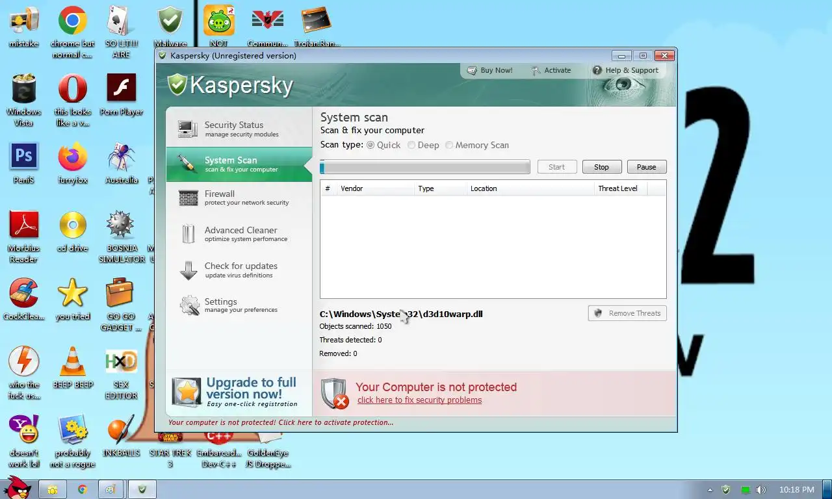This screenshot has width=832, height=499.
Task: Click Activate in the Kaspersky header
Action: coord(551,70)
